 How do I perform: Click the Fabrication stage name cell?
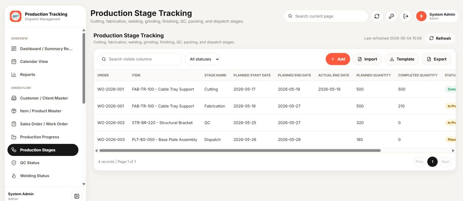click(214, 106)
